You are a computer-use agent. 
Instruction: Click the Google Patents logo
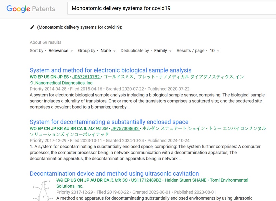(x=31, y=9)
